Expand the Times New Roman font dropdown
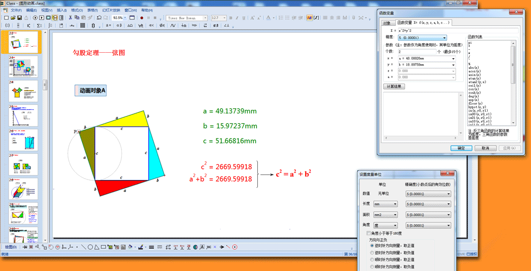The height and width of the screenshot is (271, 531). tap(205, 18)
